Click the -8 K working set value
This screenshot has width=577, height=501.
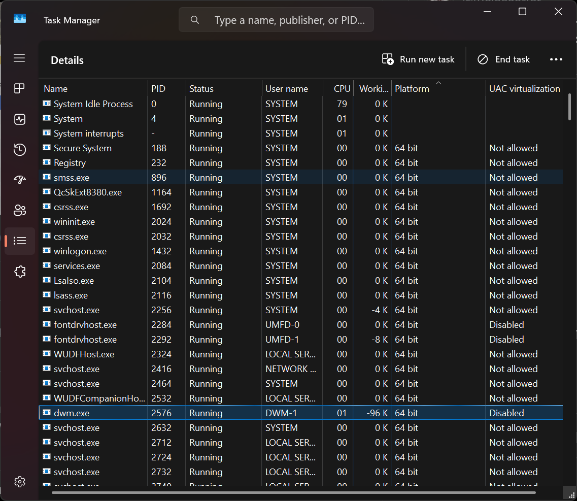[x=380, y=340]
